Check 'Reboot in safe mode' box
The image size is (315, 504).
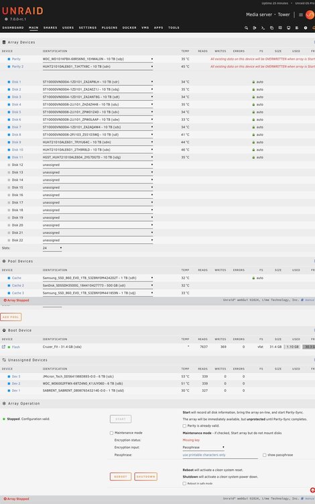pyautogui.click(x=184, y=483)
